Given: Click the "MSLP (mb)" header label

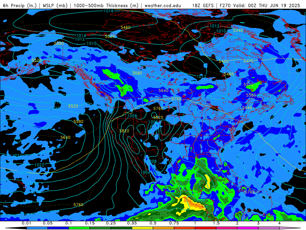Looking at the screenshot, I should click(x=55, y=5).
